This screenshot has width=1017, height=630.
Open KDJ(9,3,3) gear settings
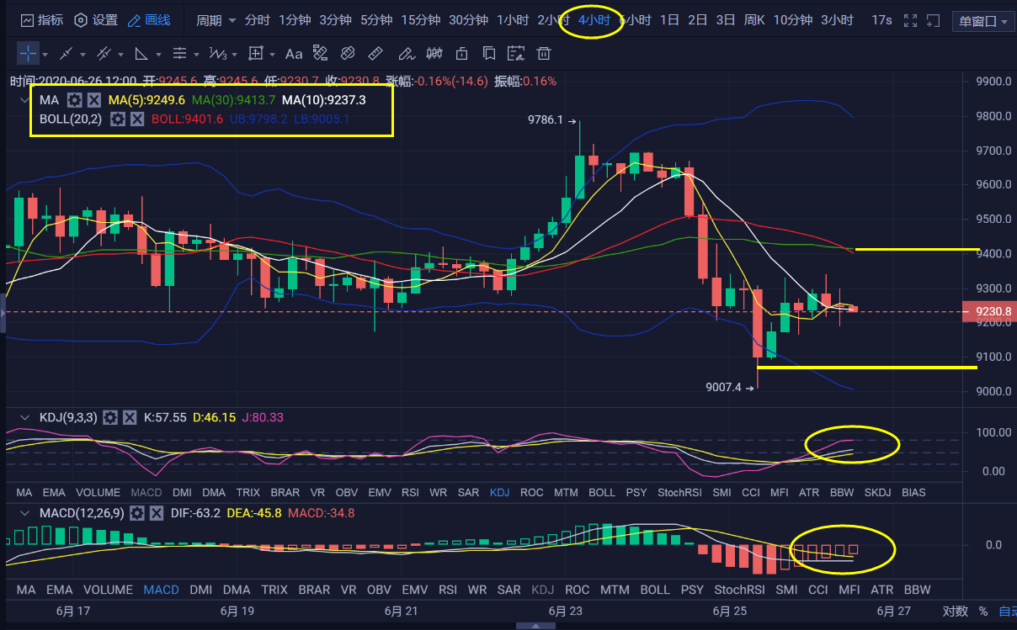click(x=109, y=416)
